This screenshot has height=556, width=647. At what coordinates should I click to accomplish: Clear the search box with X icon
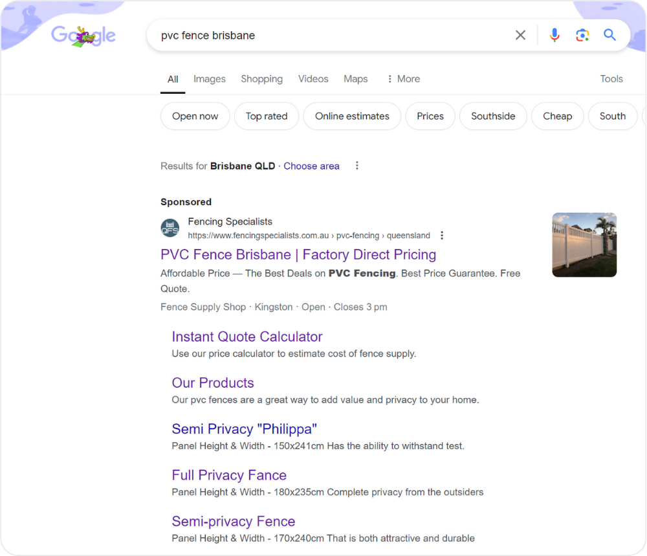pos(520,35)
